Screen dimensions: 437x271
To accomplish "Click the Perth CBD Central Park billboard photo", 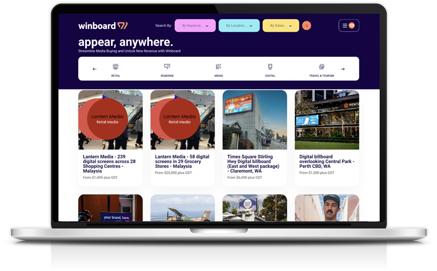I will tap(327, 120).
